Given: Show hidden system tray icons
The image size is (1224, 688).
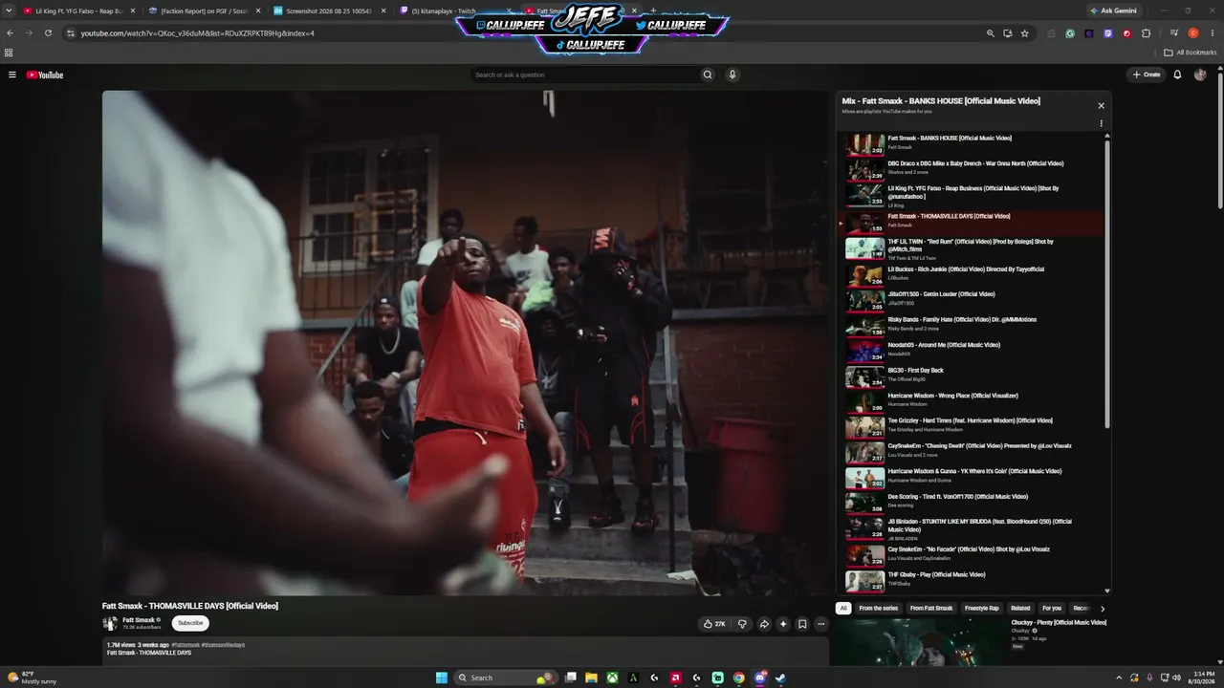Looking at the screenshot, I should pos(1119,677).
